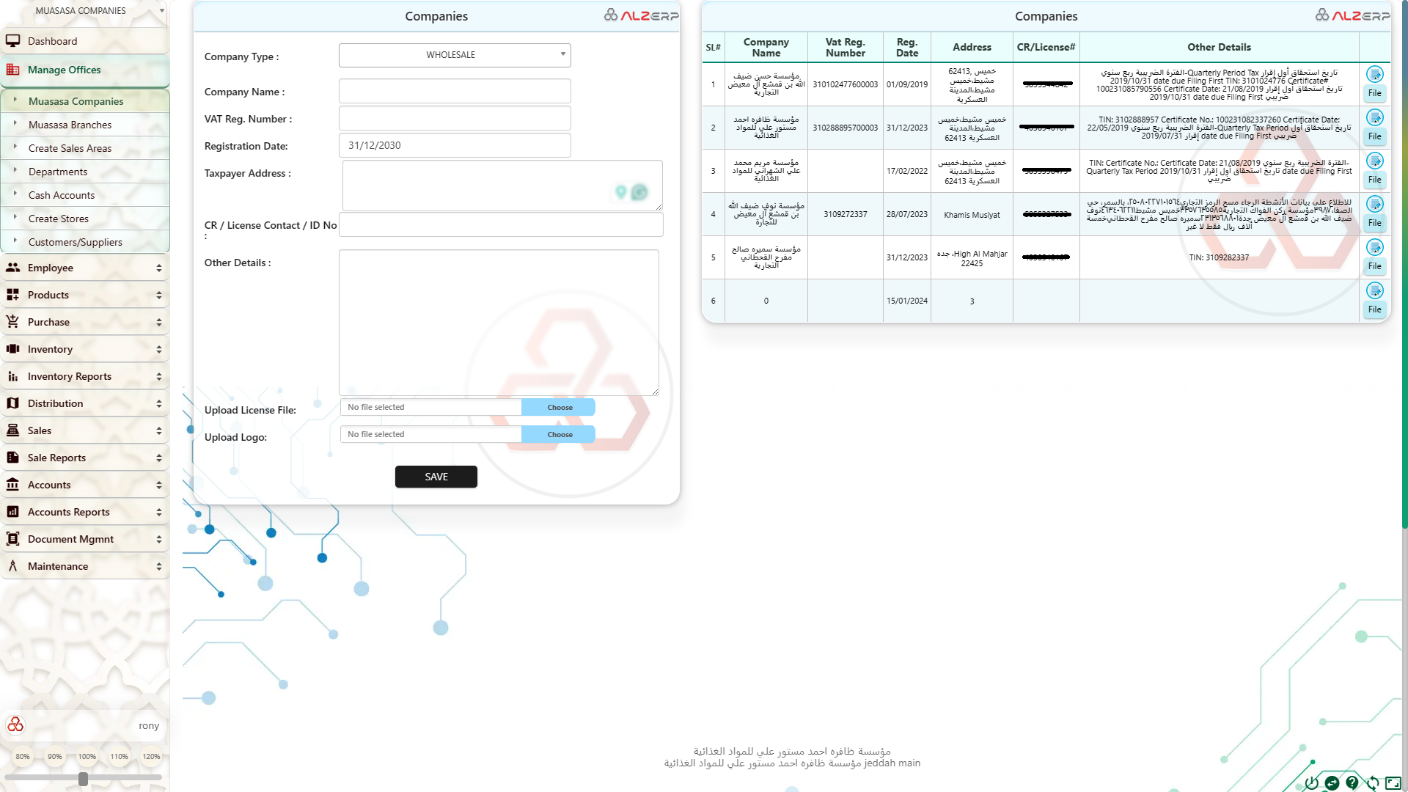
Task: Select the Products icon in the sidebar
Action: [x=12, y=295]
